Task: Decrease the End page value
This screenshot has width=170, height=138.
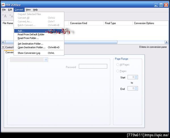Action: [136, 89]
